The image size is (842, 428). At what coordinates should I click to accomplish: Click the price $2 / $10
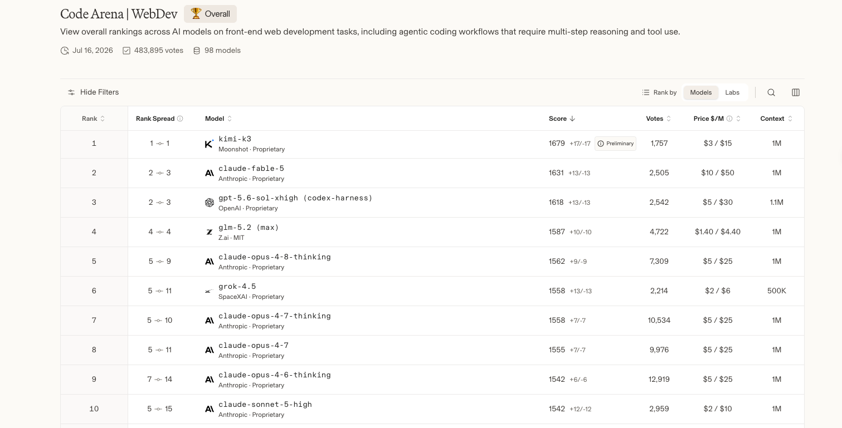tap(718, 409)
